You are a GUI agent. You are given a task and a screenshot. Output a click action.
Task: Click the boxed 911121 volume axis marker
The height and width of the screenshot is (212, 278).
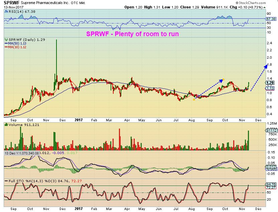click(x=272, y=130)
